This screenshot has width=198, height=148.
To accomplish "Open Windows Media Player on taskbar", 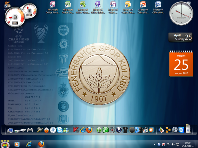I will pos(17,144).
